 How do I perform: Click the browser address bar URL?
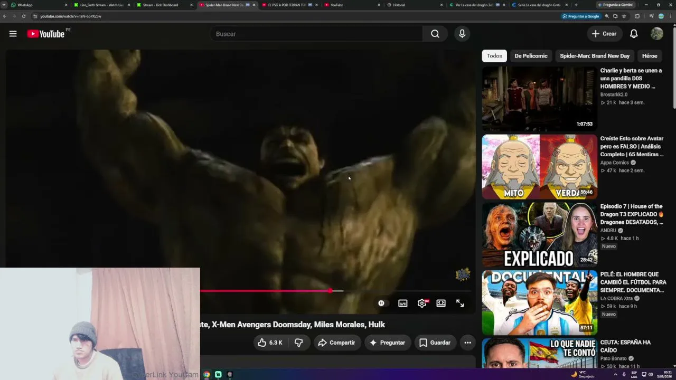click(x=71, y=16)
